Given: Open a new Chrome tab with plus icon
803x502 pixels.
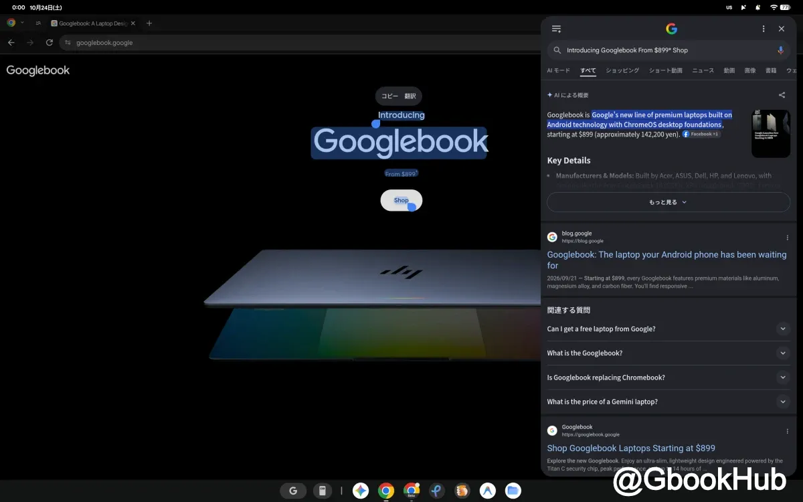Looking at the screenshot, I should click(149, 23).
